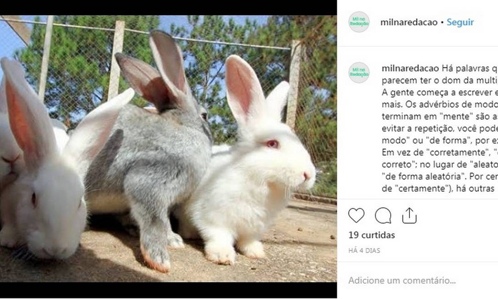The image size is (498, 299).
Task: Open milnaredacao profile from header username
Action: coord(409,22)
